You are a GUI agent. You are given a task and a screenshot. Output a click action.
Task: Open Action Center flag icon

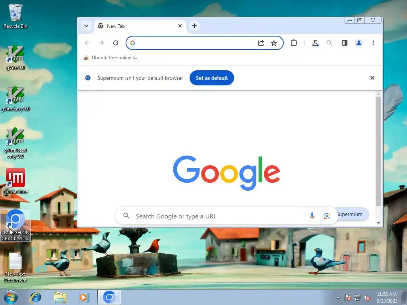click(348, 297)
